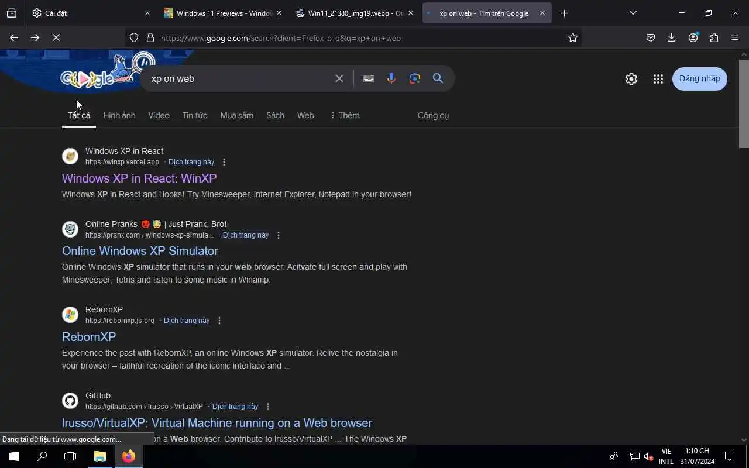Image resolution: width=749 pixels, height=468 pixels.
Task: Open Online Windows XP Simulator link
Action: (140, 251)
